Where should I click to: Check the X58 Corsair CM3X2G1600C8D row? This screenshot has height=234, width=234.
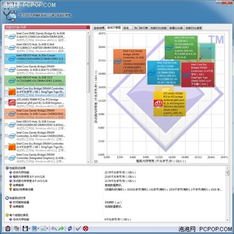(x=6, y=125)
